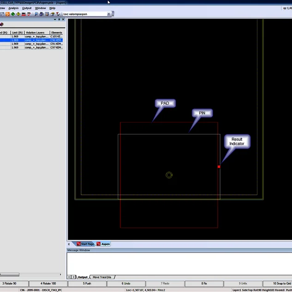Expand the Loc: valornpiaspen dropdown
The image size is (292, 292).
point(109,14)
